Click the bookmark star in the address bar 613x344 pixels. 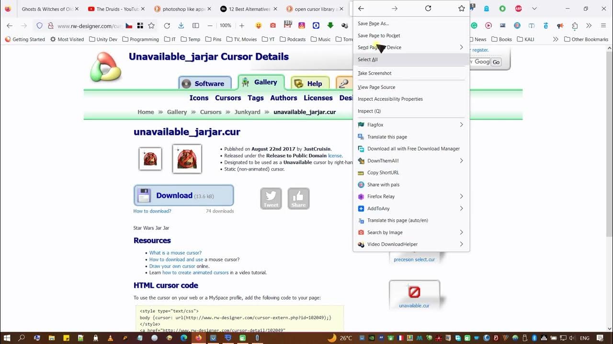151,26
